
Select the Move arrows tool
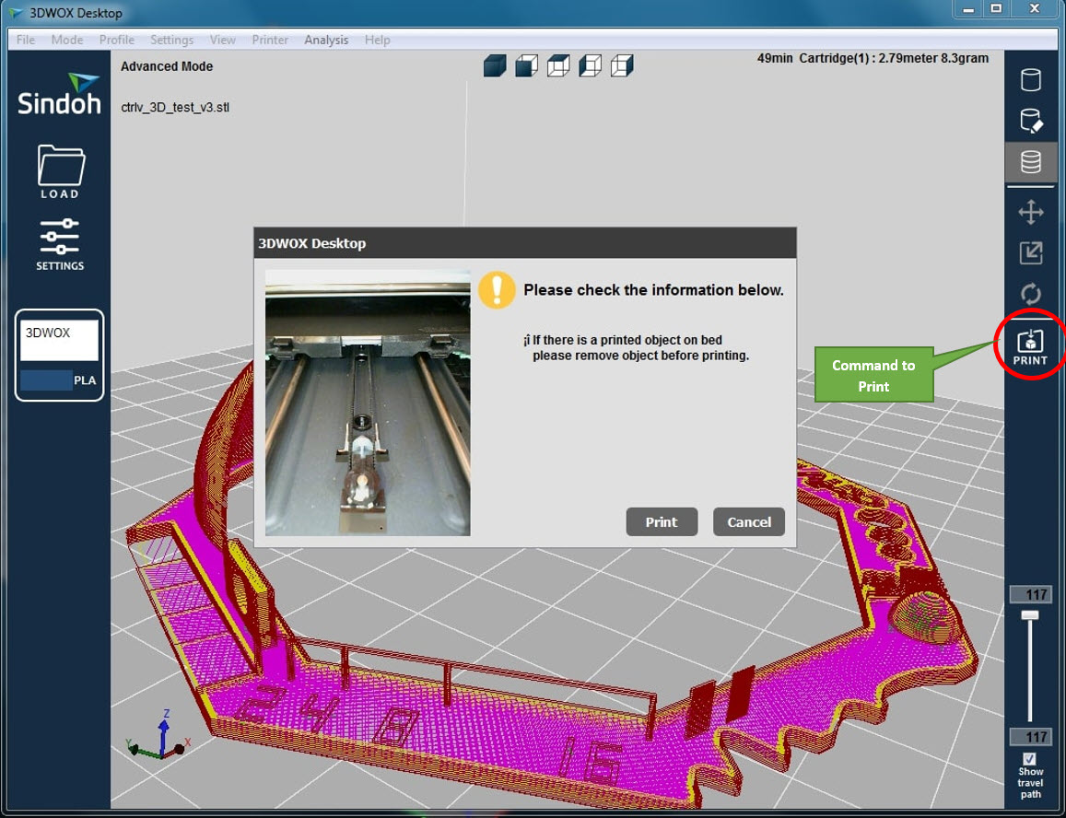point(1031,212)
